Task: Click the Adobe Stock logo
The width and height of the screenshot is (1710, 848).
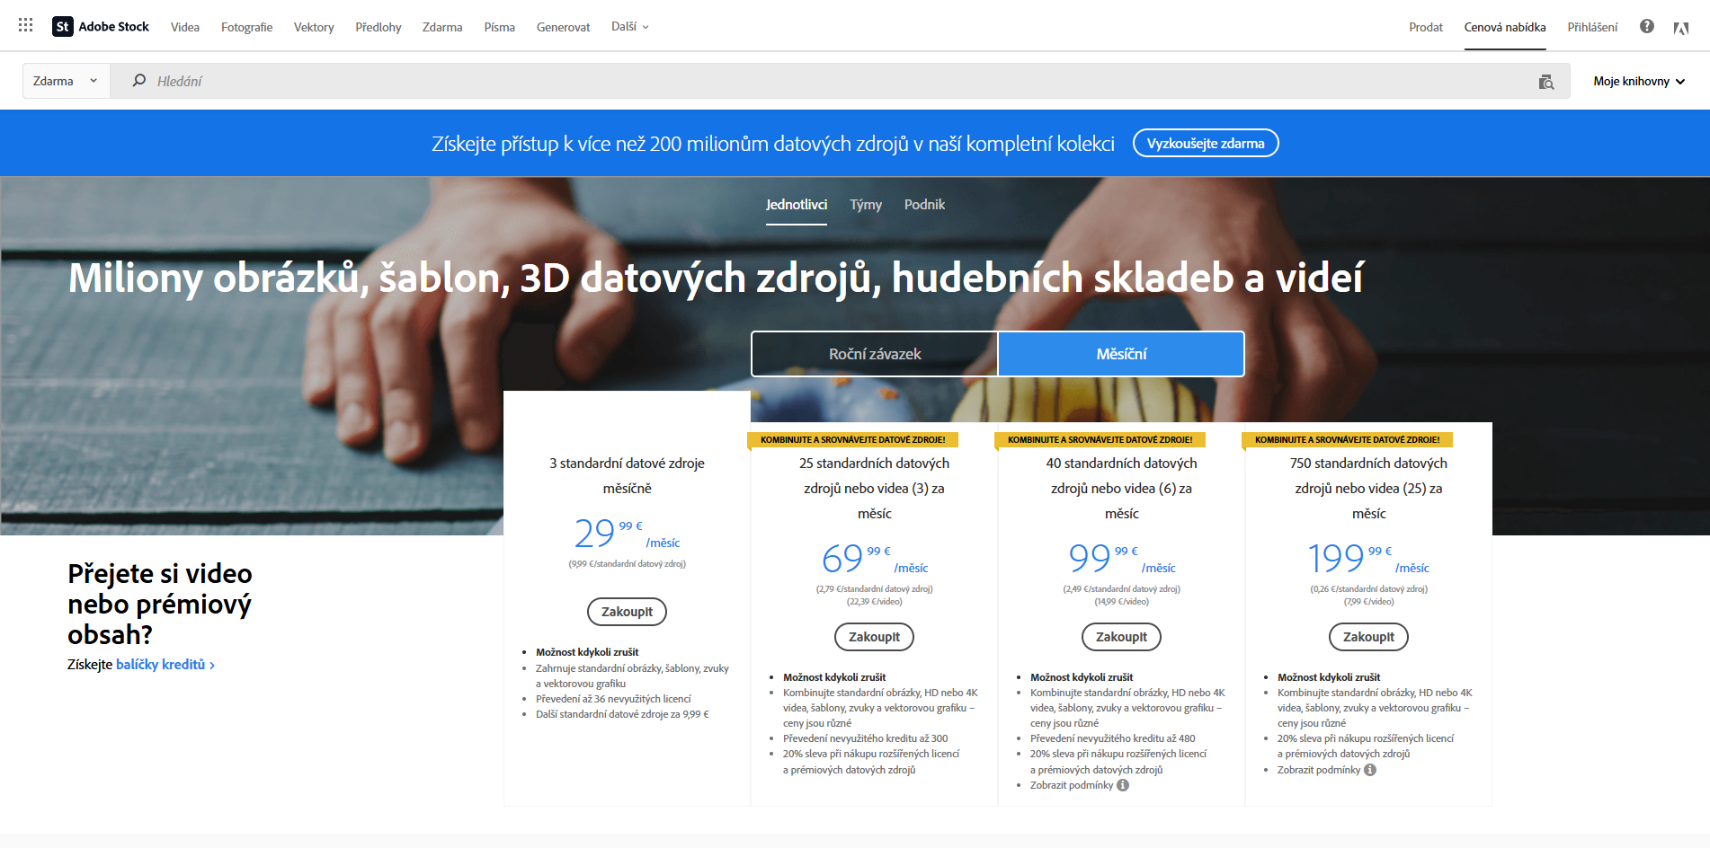Action: (x=101, y=27)
